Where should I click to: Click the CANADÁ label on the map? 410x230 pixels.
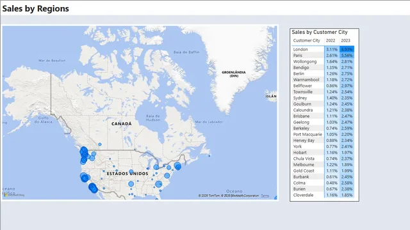pos(122,123)
